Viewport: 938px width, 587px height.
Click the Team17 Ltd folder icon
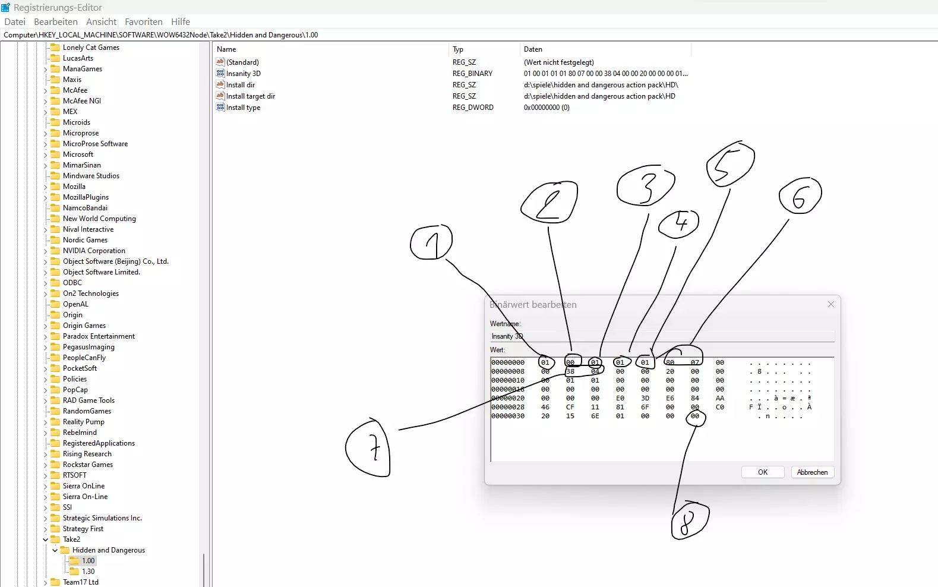tap(55, 582)
